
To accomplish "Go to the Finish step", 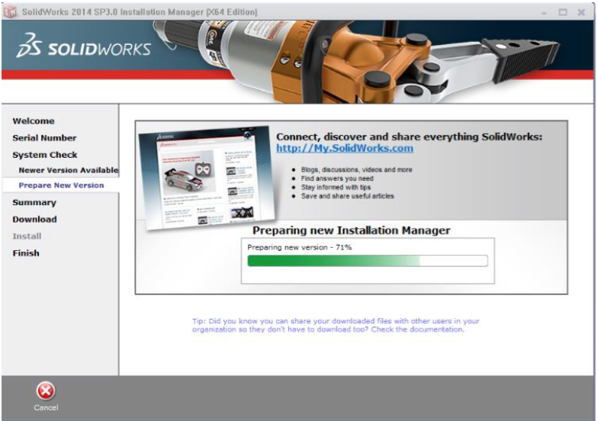I will coord(26,253).
